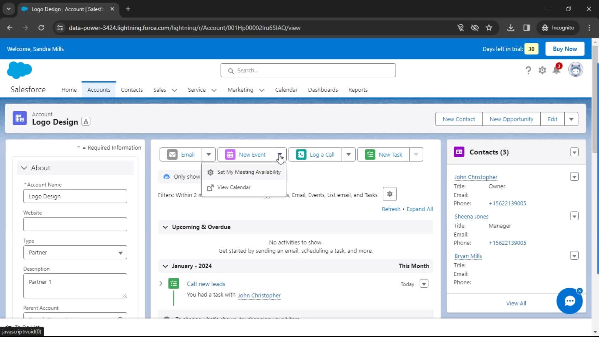This screenshot has width=599, height=337.
Task: Switch to Contacts navigation tab
Action: (132, 90)
